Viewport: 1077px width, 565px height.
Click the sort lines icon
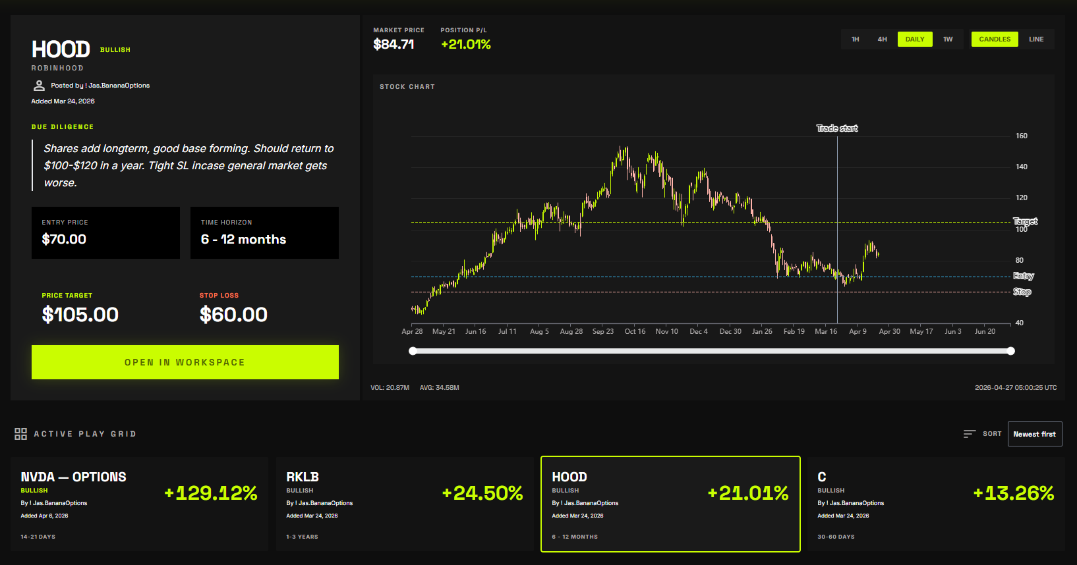click(x=969, y=434)
